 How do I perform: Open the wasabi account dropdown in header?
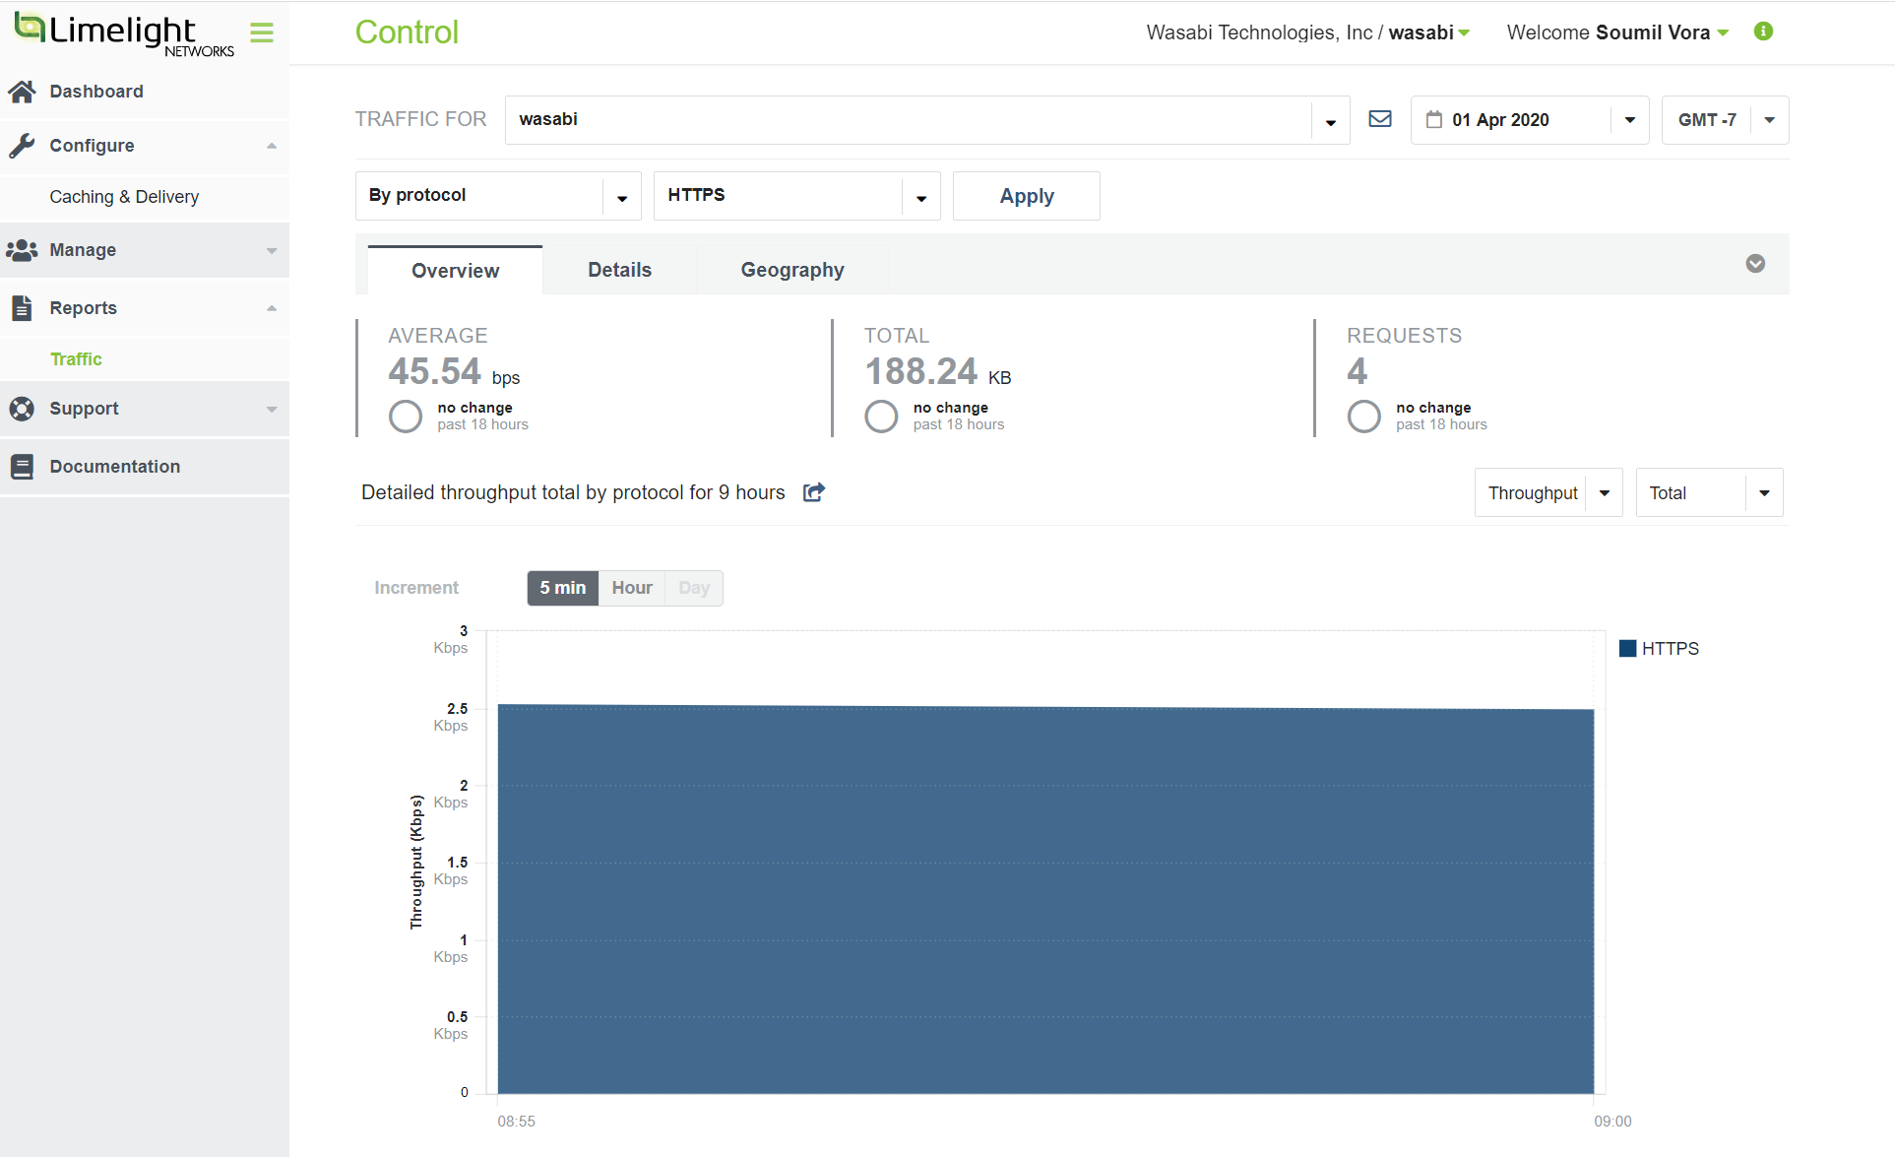click(x=1464, y=33)
